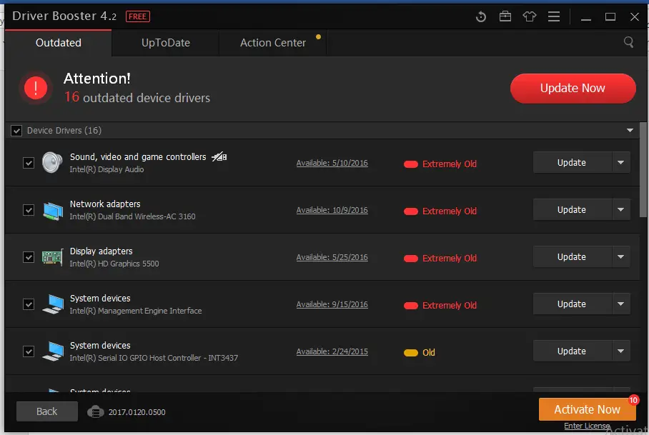Open Update dropdown for Management Engine Interface
The image size is (649, 435).
coord(621,304)
